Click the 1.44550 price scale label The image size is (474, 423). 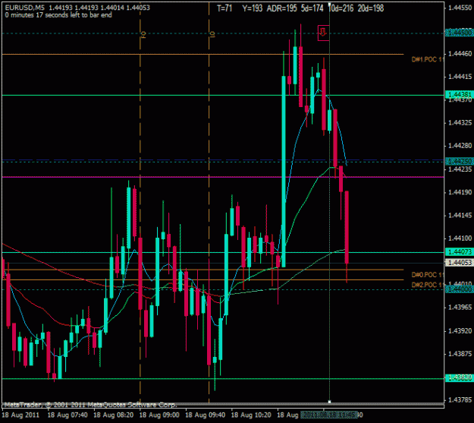pyautogui.click(x=460, y=8)
